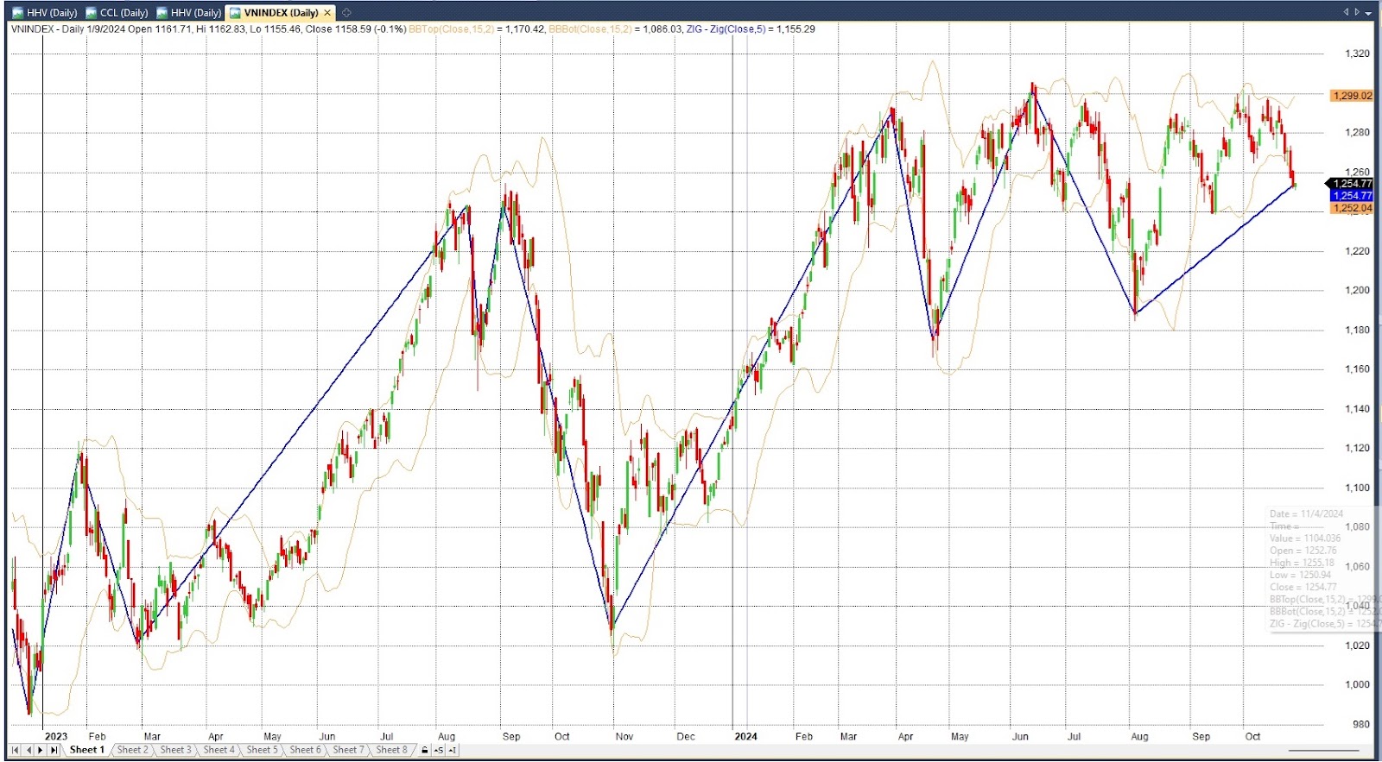Select the Sheet 8 tab
Screen dimensions: 1382x762
392,750
